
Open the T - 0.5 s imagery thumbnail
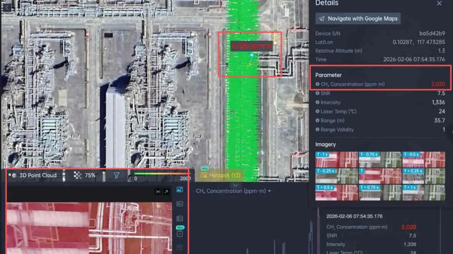pos(424,160)
